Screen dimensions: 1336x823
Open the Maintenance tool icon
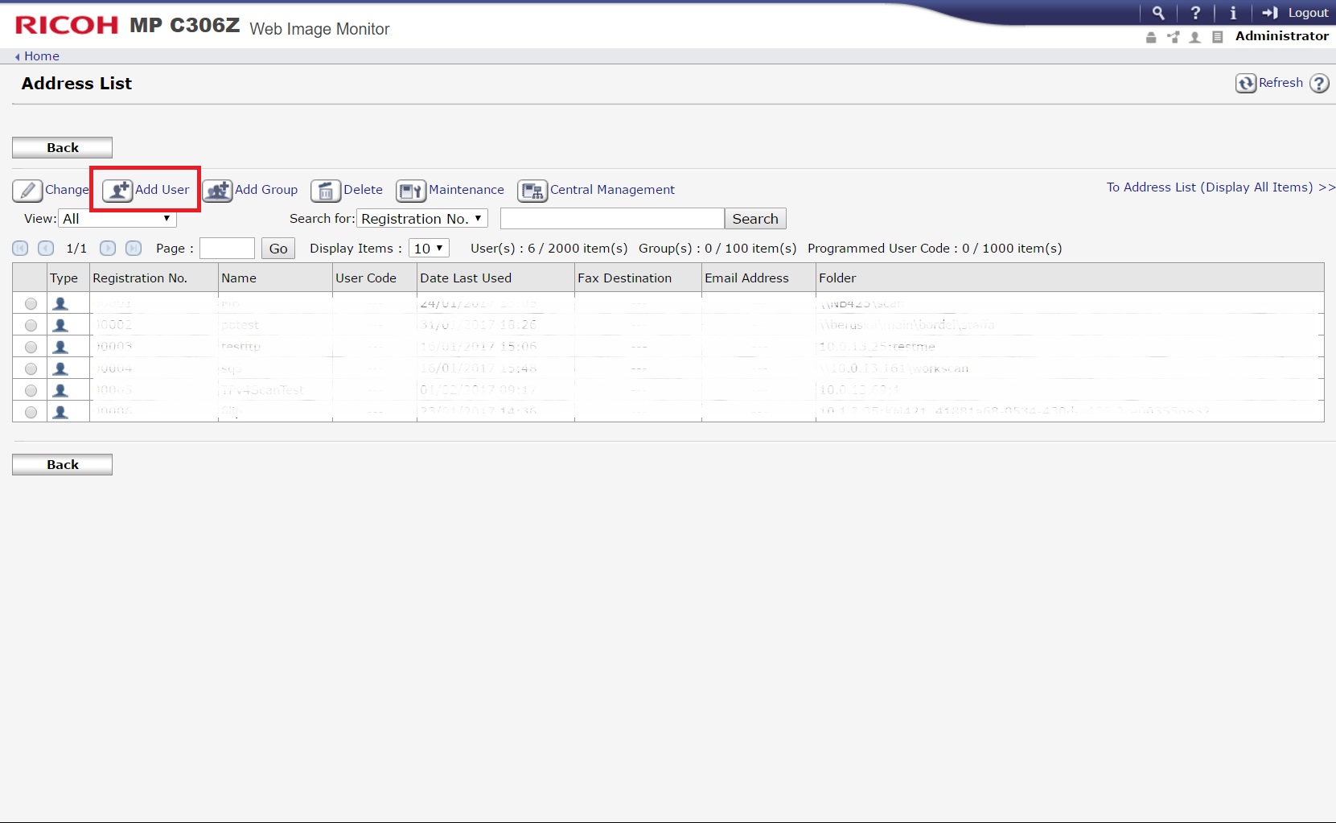coord(410,191)
